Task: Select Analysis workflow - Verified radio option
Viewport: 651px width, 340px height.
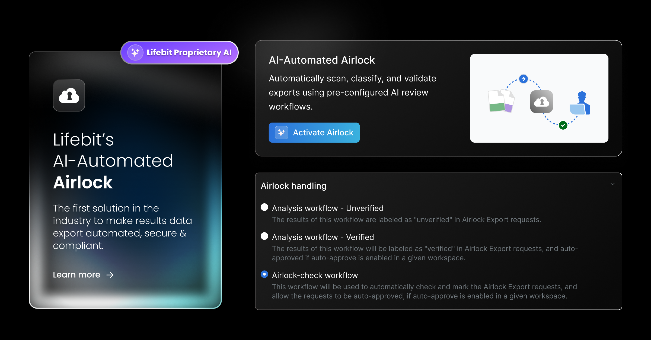Action: pyautogui.click(x=264, y=236)
